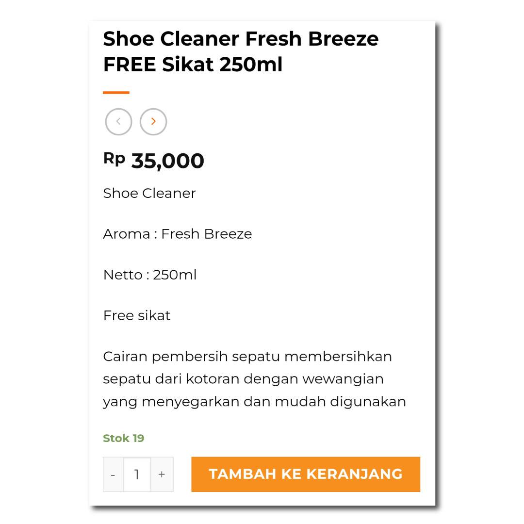Go to the next product arrow
The image size is (524, 524).
pos(153,122)
